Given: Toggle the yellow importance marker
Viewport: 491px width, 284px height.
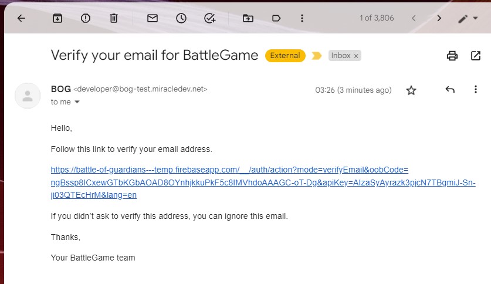Looking at the screenshot, I should click(x=317, y=56).
